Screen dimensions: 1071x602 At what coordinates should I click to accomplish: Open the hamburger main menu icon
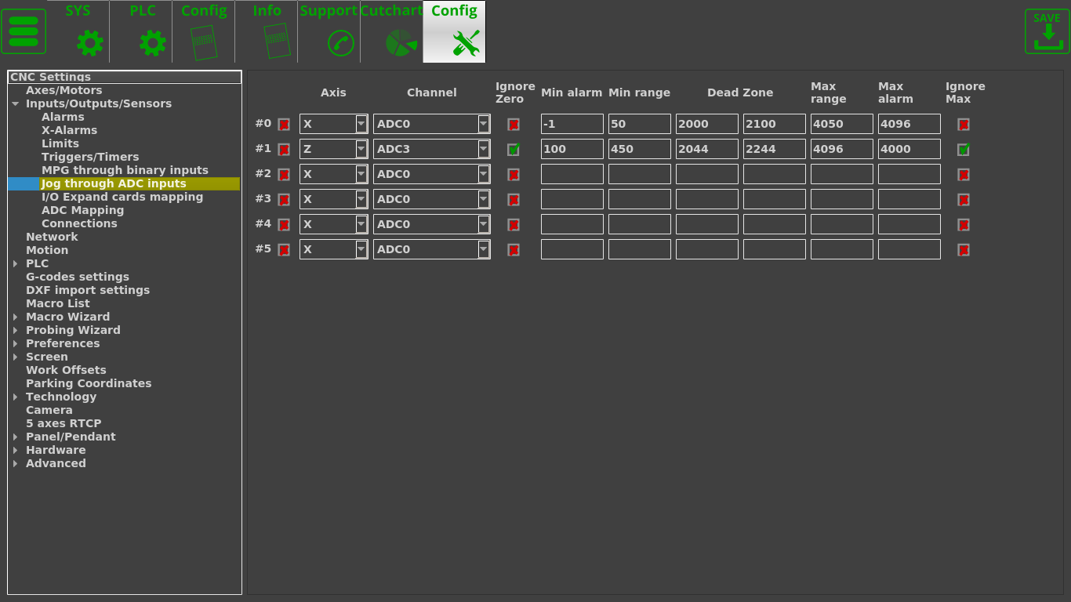pos(24,31)
